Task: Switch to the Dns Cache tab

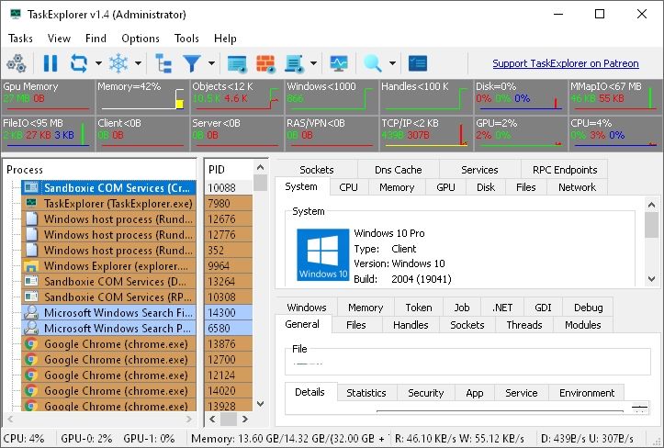Action: pos(398,170)
